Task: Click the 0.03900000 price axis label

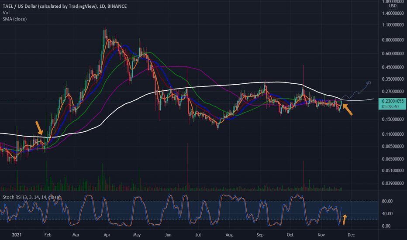Action: (x=393, y=183)
